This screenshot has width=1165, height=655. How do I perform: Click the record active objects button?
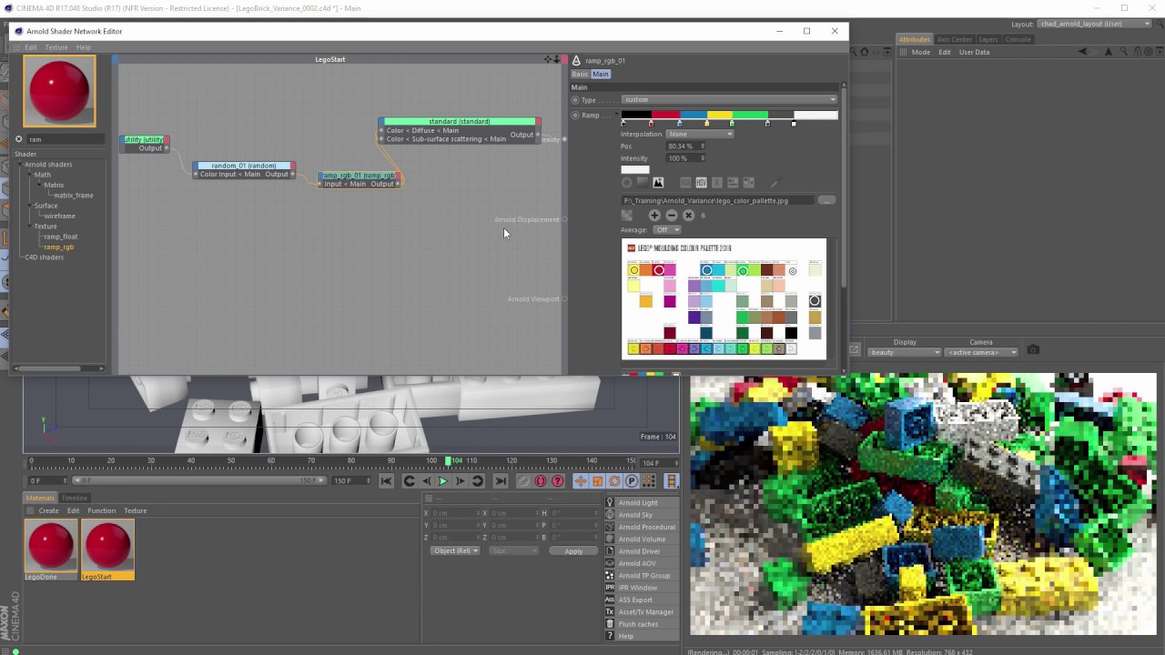point(523,481)
